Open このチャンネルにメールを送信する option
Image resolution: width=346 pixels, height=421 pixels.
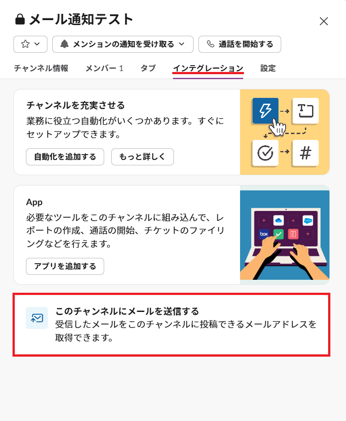[x=171, y=324]
